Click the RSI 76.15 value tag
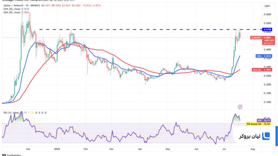The width and height of the screenshot is (278, 156). 267,121
